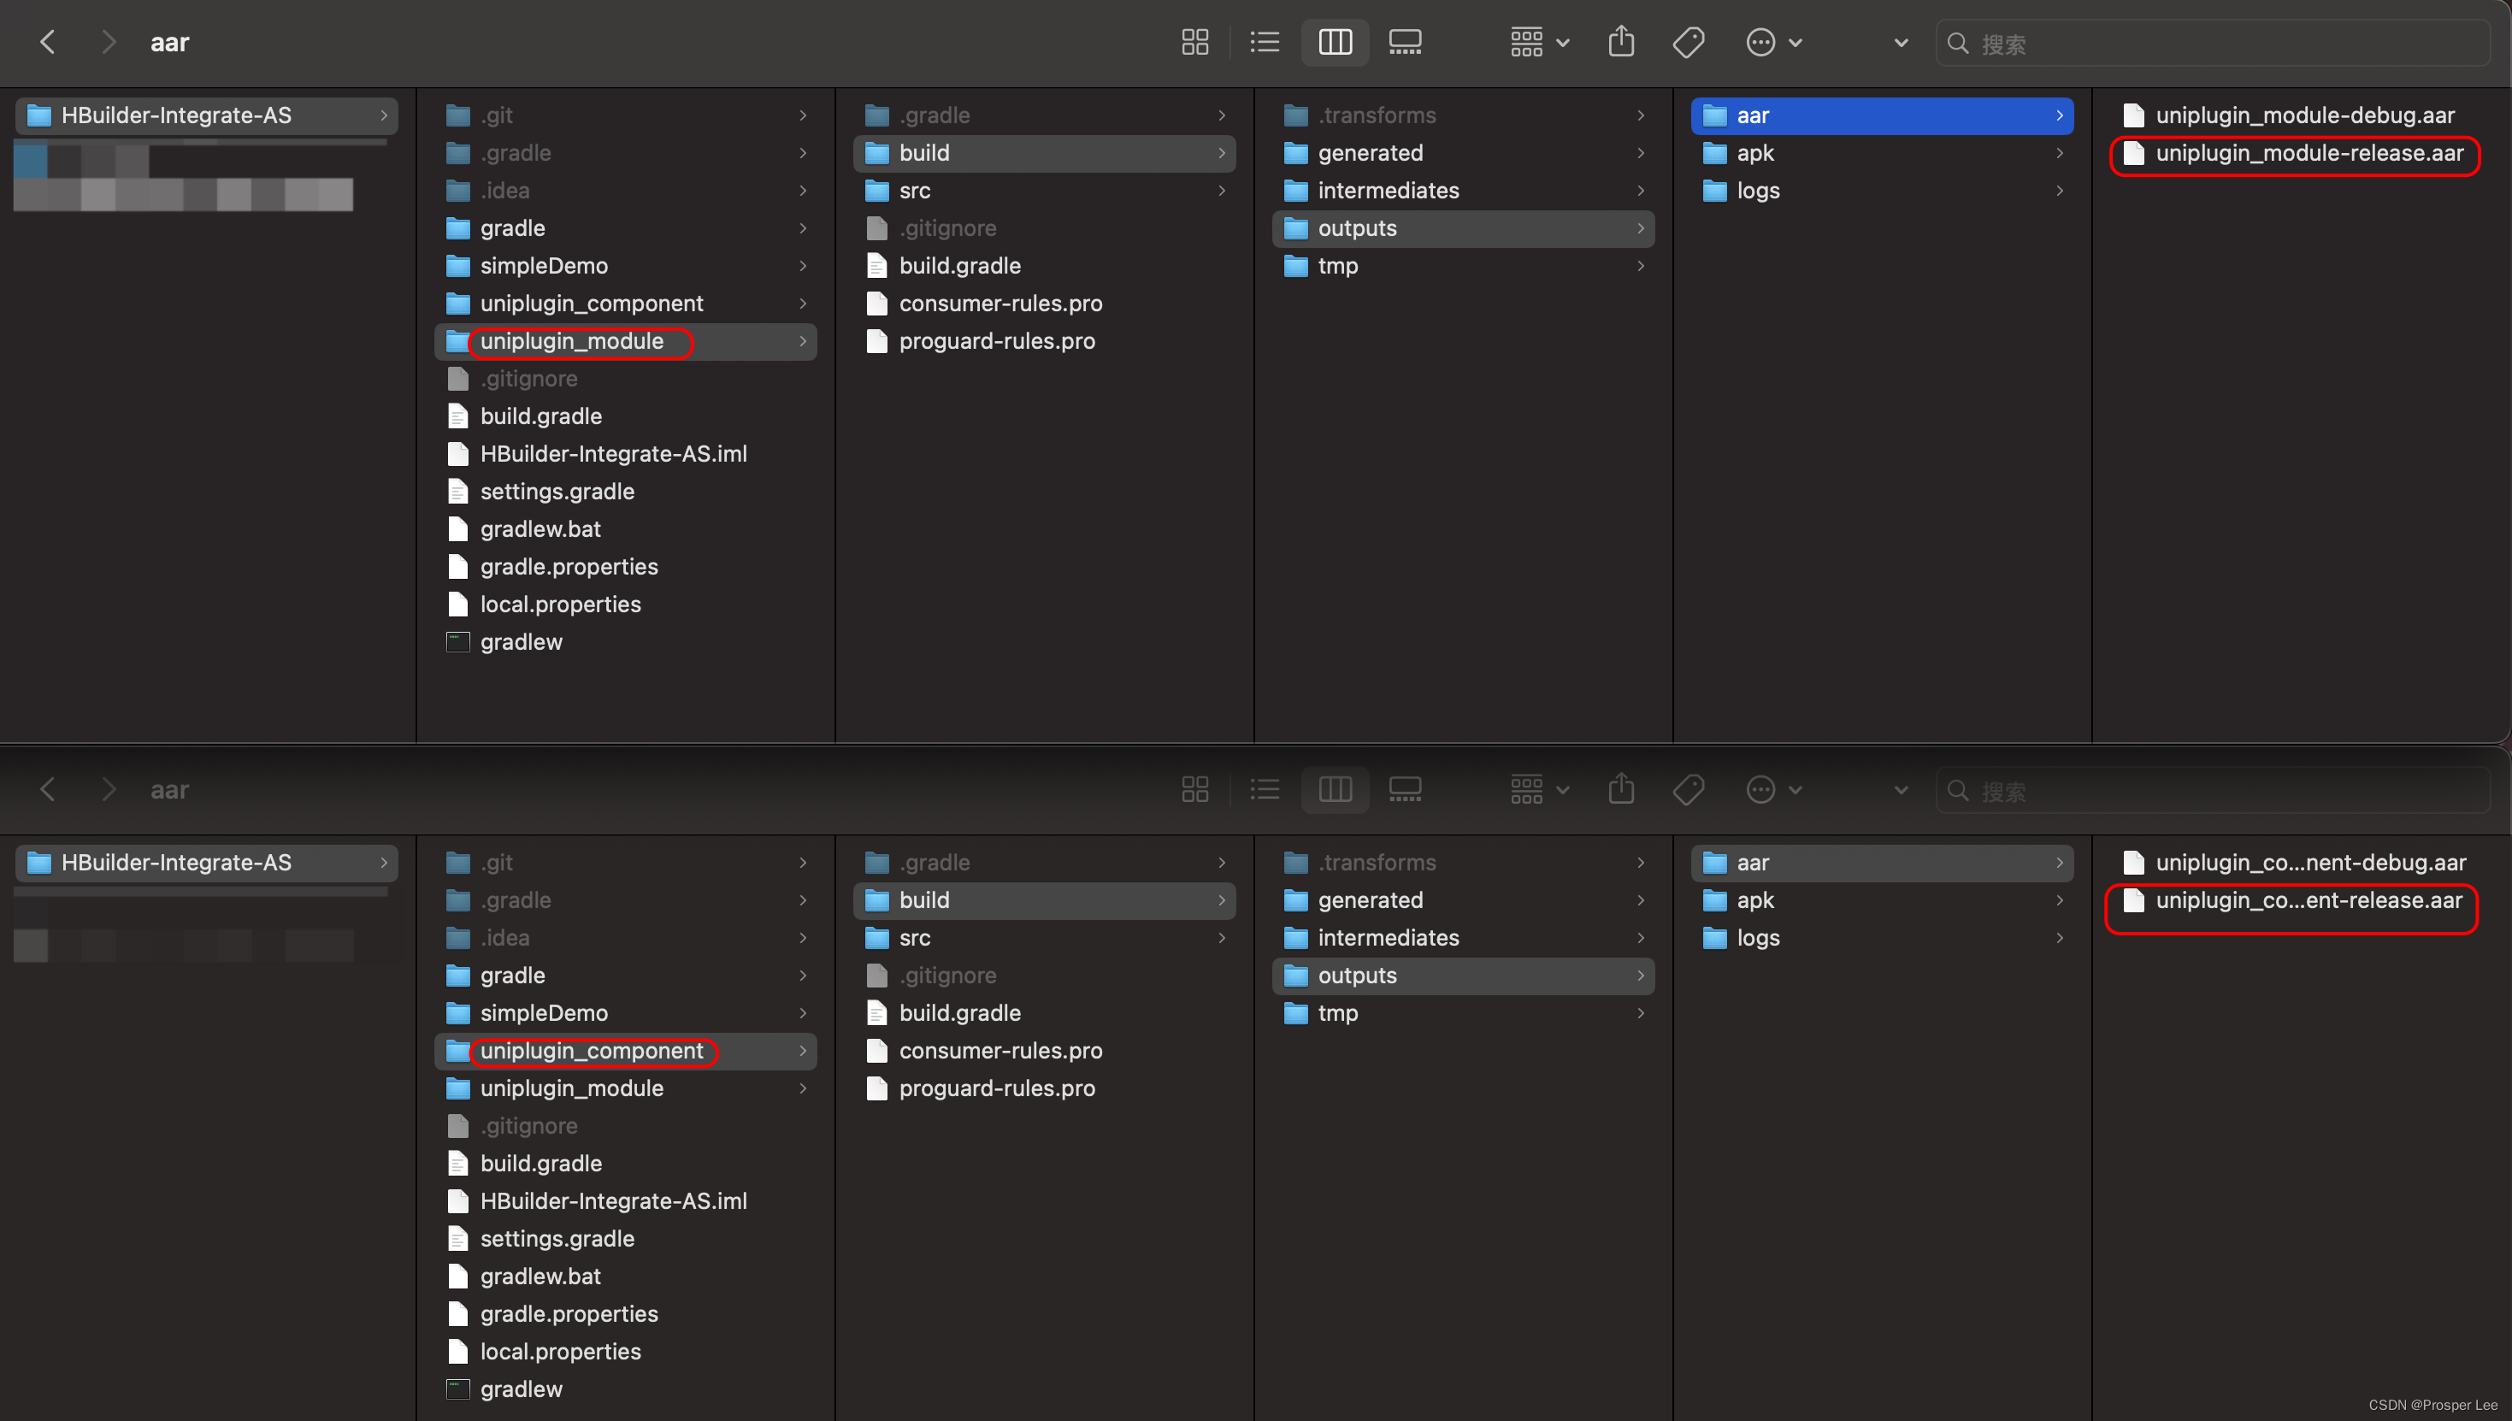Click the share icon in top toolbar
This screenshot has width=2512, height=1421.
(1622, 43)
